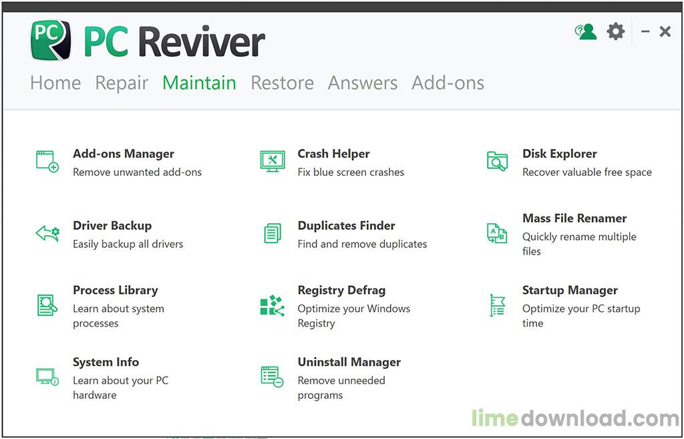Screen dimensions: 684x439
Task: Select the Process Library icon
Action: click(46, 304)
